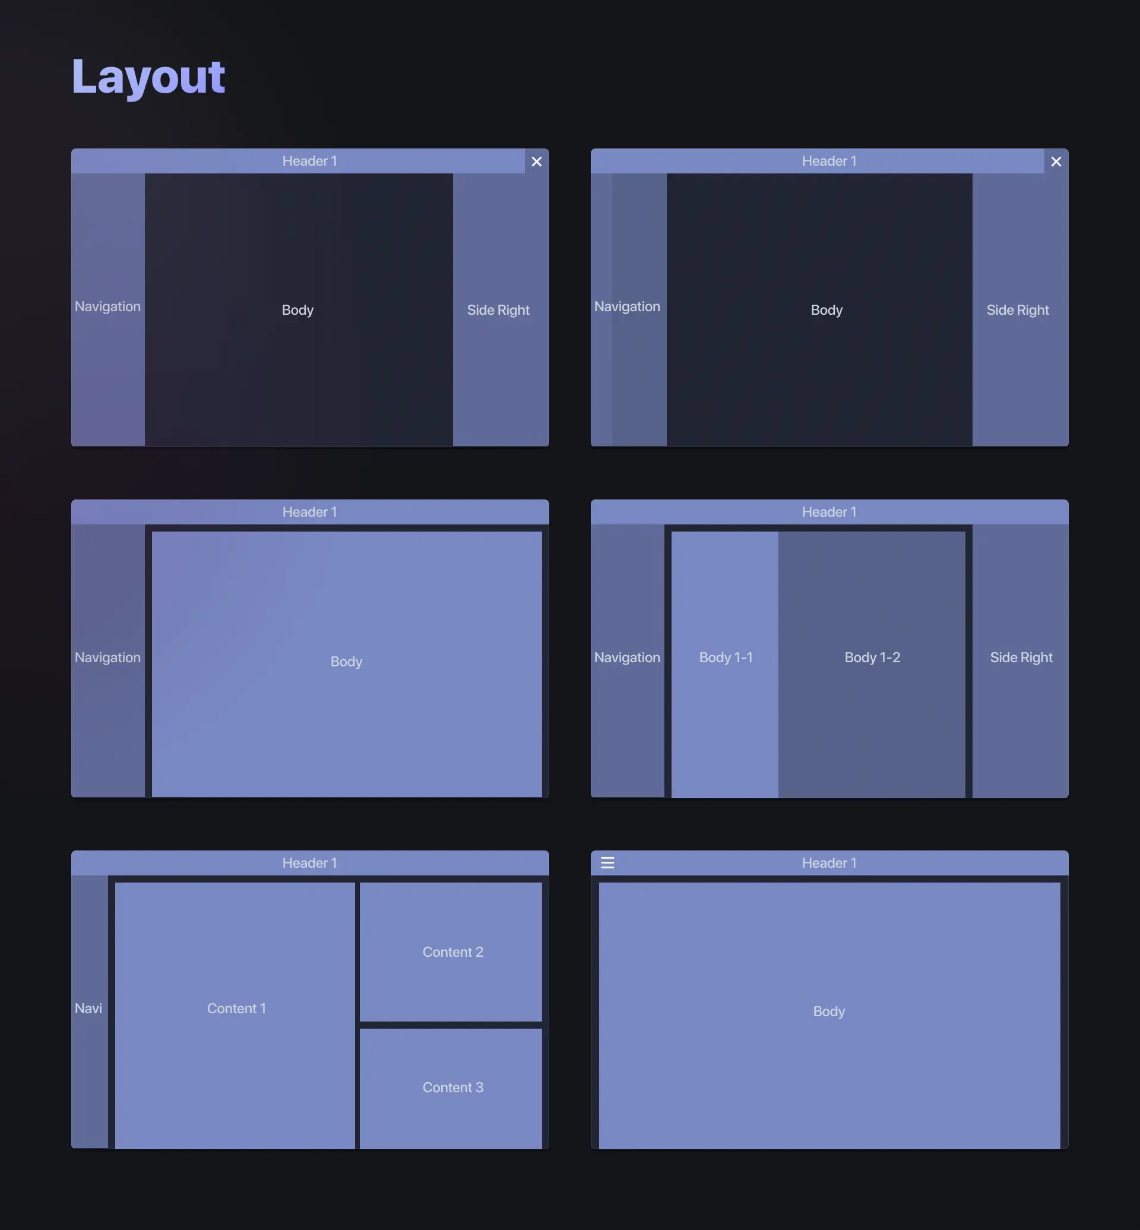Select the Body area bottom-right layout
Image resolution: width=1140 pixels, height=1230 pixels.
pos(829,1011)
